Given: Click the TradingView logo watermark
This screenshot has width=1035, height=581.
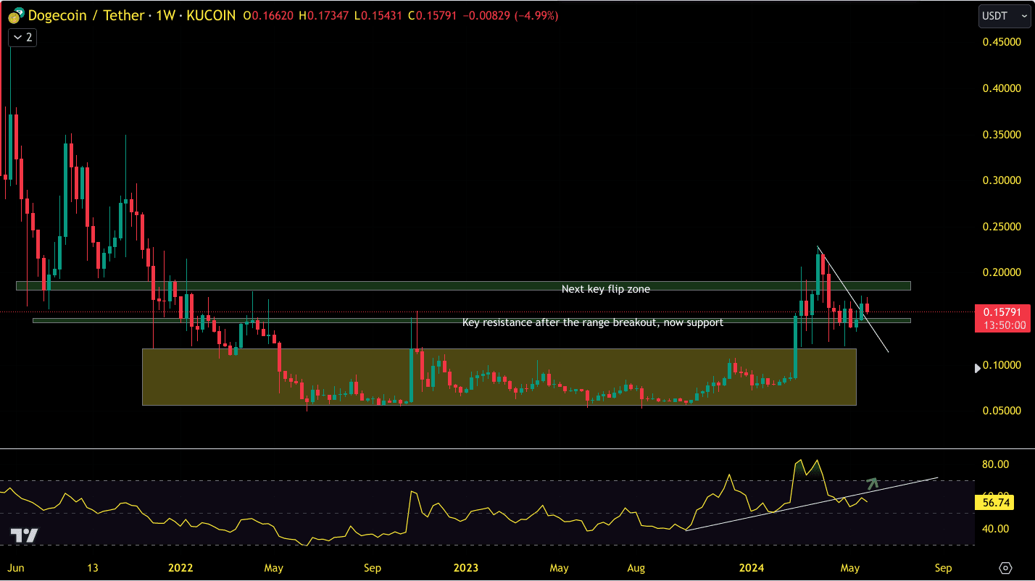Looking at the screenshot, I should pos(24,536).
